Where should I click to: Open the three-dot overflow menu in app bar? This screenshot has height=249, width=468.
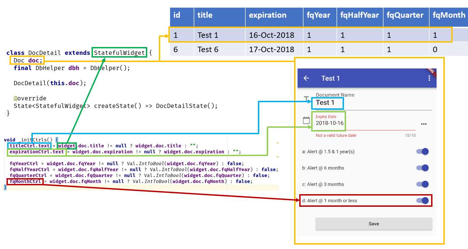(x=429, y=78)
